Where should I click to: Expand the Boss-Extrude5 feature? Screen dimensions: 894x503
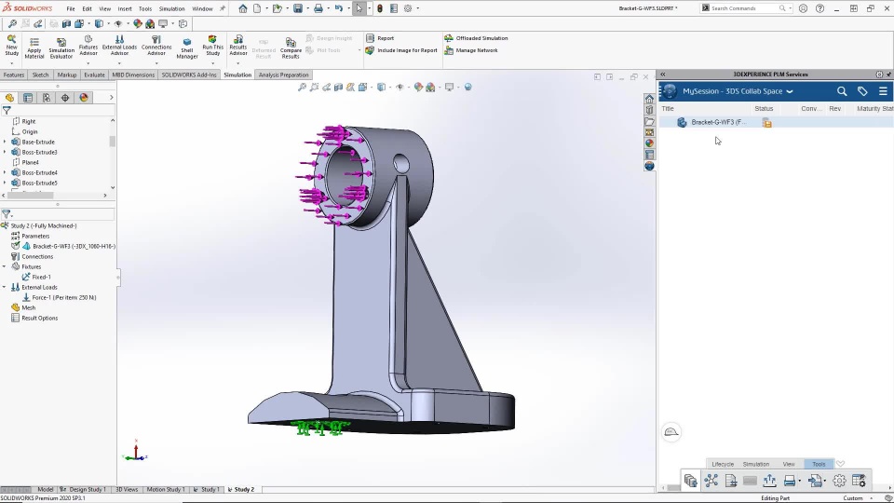[x=6, y=183]
